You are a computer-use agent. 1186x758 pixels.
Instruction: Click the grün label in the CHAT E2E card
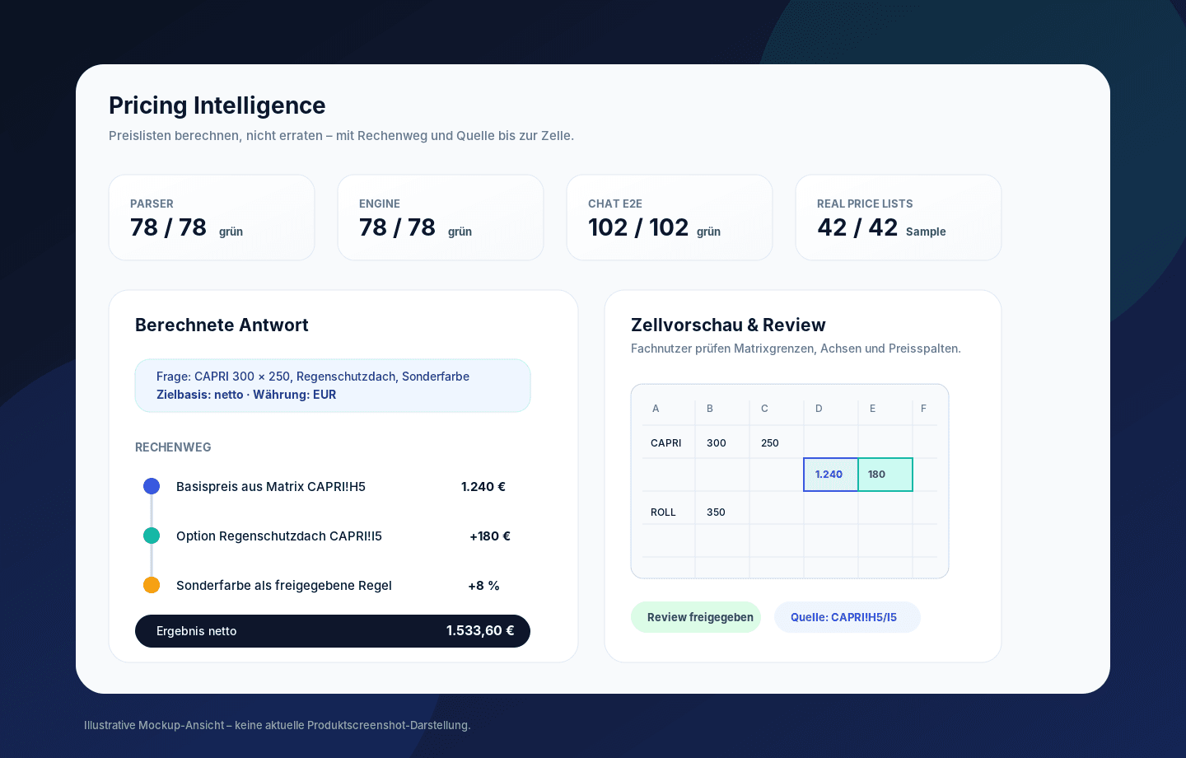click(x=708, y=232)
